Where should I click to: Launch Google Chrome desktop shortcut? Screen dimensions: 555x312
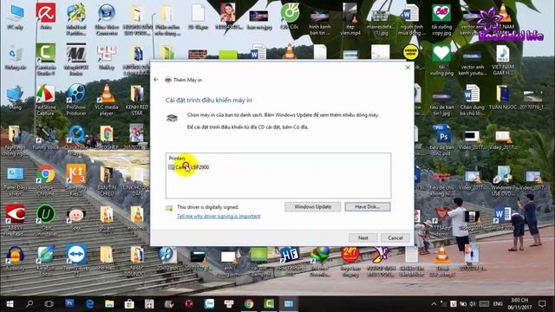tap(46, 180)
